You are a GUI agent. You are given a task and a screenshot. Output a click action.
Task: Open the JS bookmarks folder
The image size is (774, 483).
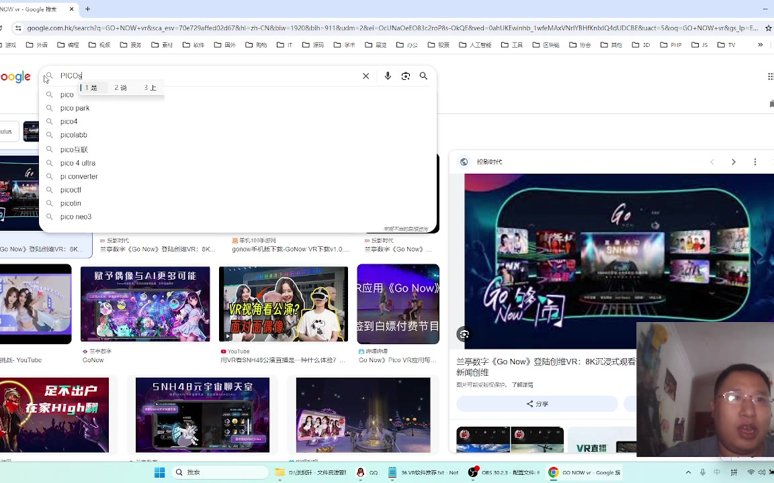click(x=699, y=45)
